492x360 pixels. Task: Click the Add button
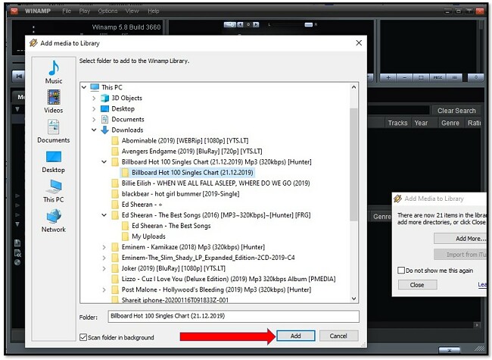tap(295, 336)
